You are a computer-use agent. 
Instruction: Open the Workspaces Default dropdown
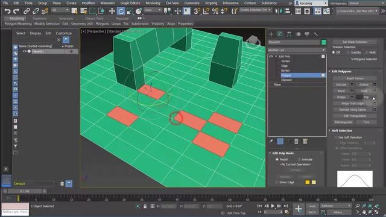click(366, 3)
